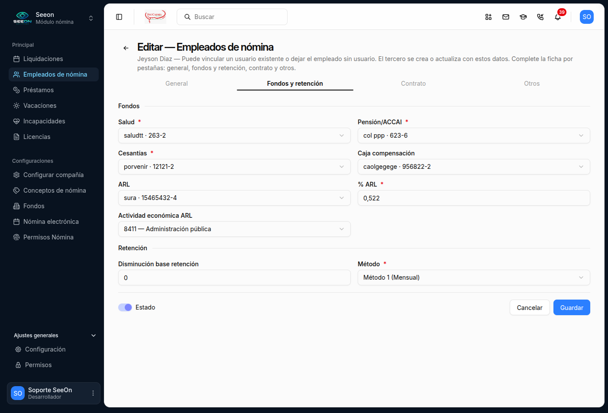The height and width of the screenshot is (413, 608).
Task: Open Permisos under Ajustes generales
Action: point(55,365)
